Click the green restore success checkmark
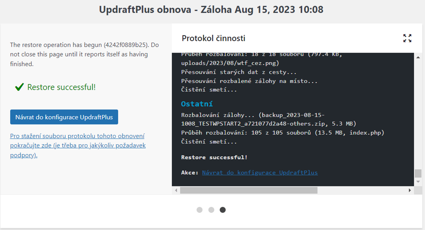This screenshot has height=230, width=425. pos(19,87)
